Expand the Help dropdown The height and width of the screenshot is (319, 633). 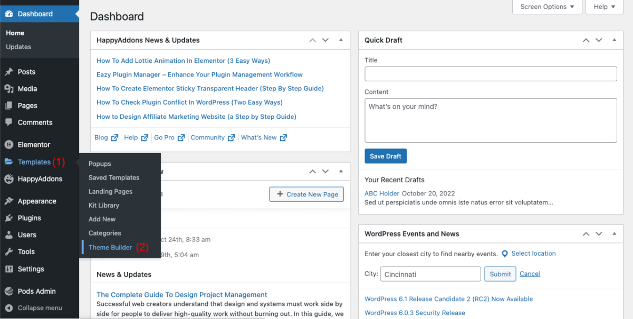pos(604,7)
